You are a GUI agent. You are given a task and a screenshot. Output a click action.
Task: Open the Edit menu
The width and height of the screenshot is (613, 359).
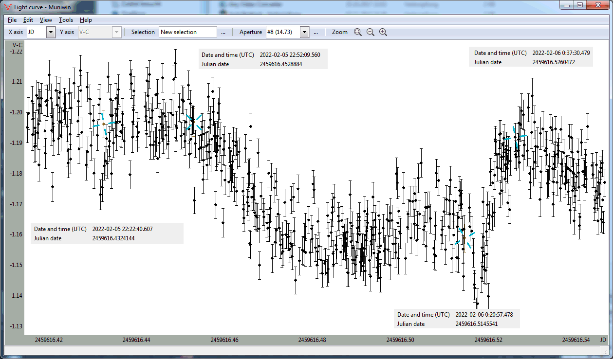coord(28,20)
